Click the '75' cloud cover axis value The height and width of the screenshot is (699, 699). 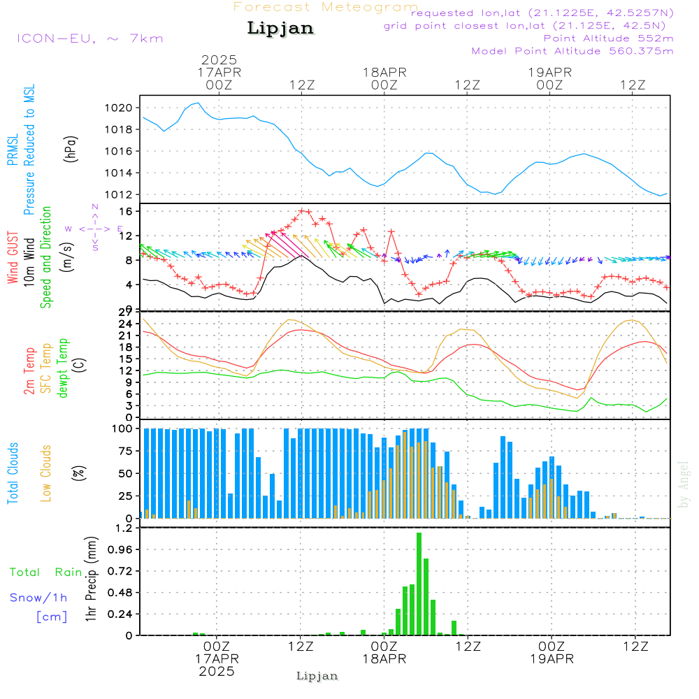tap(125, 451)
